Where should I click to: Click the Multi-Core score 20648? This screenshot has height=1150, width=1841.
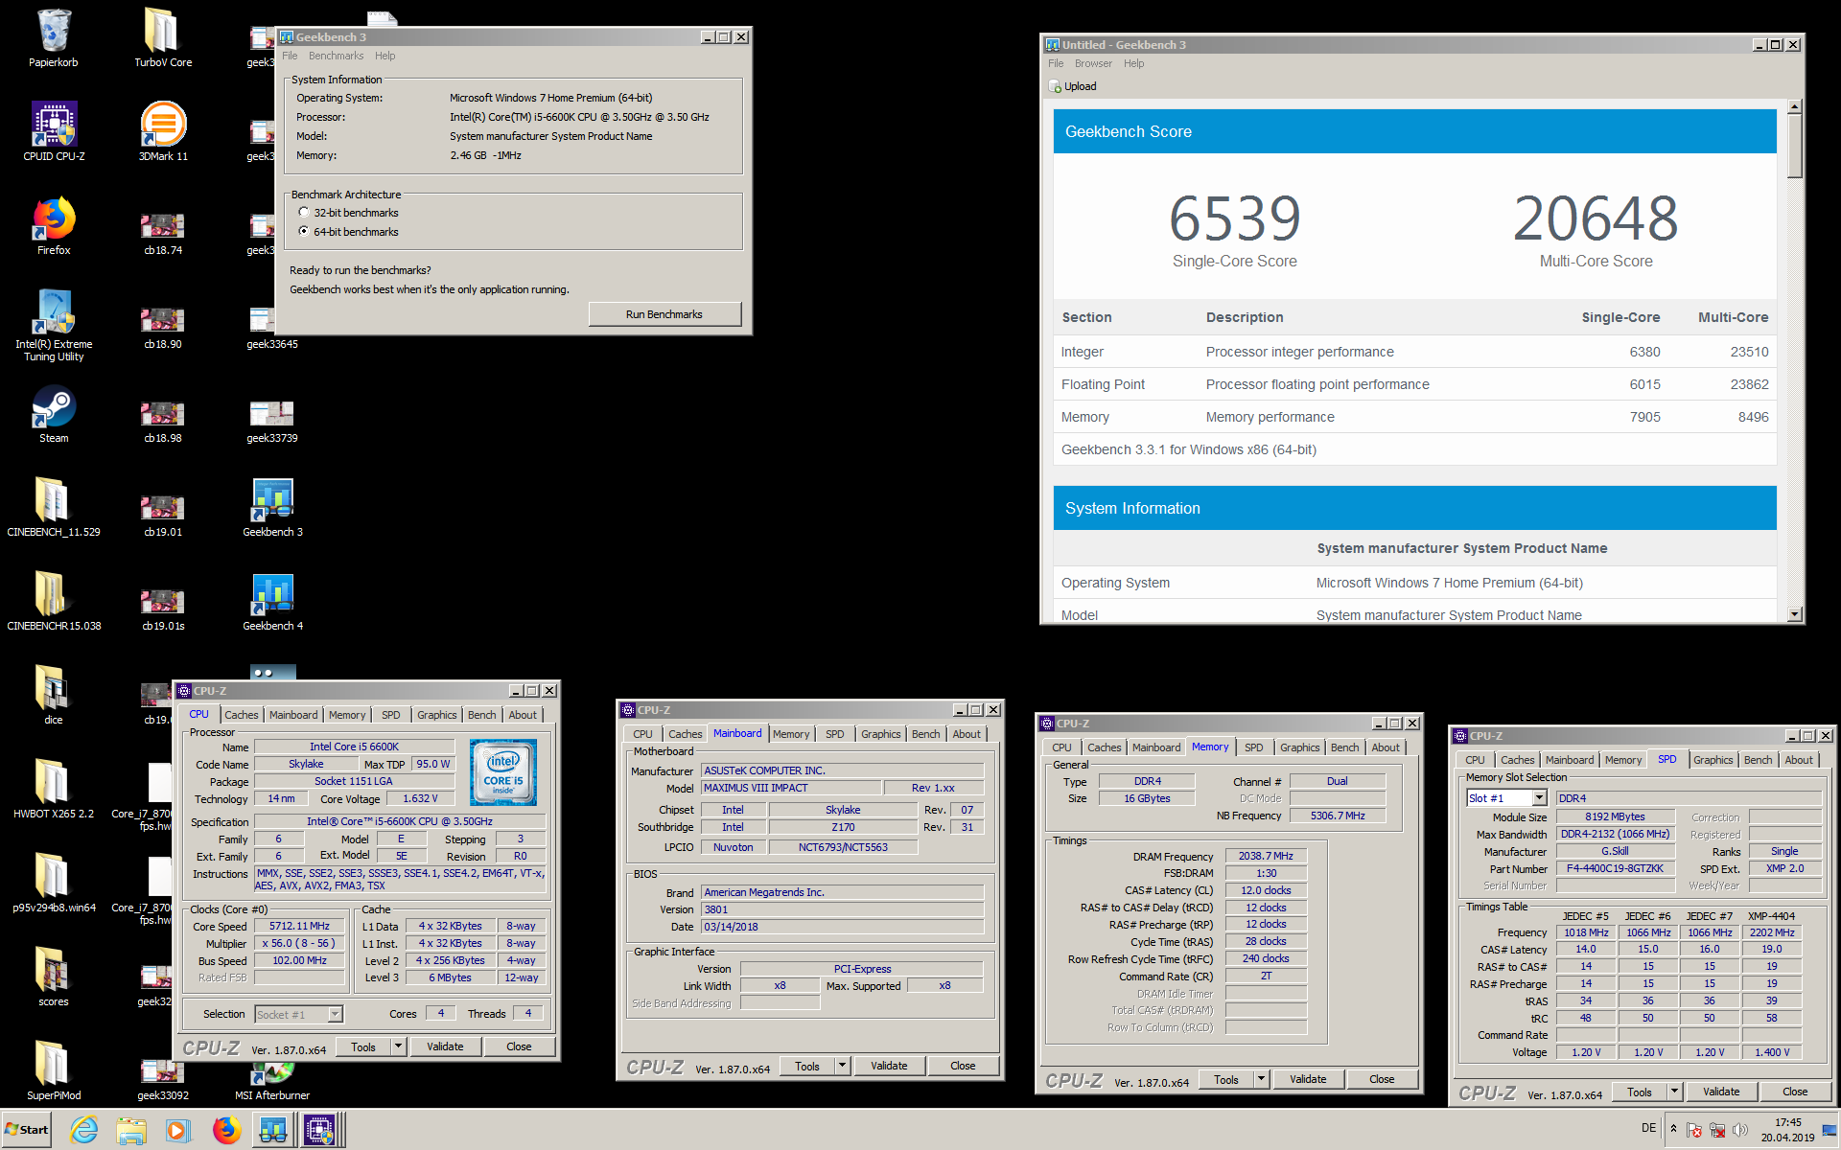1596,218
